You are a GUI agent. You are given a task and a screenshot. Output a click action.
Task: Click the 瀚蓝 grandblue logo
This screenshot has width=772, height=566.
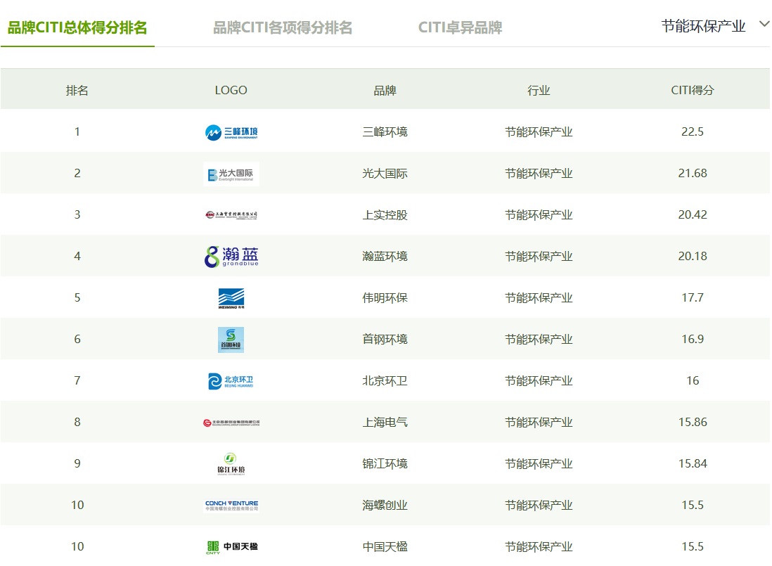[x=231, y=257]
